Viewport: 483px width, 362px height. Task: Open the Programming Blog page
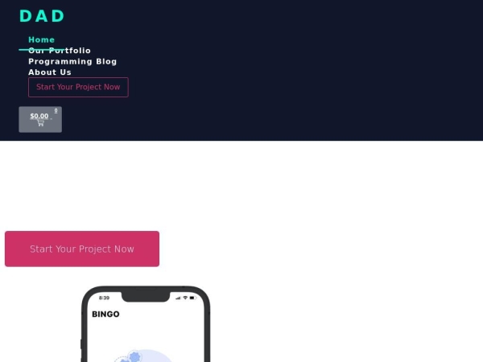72,61
